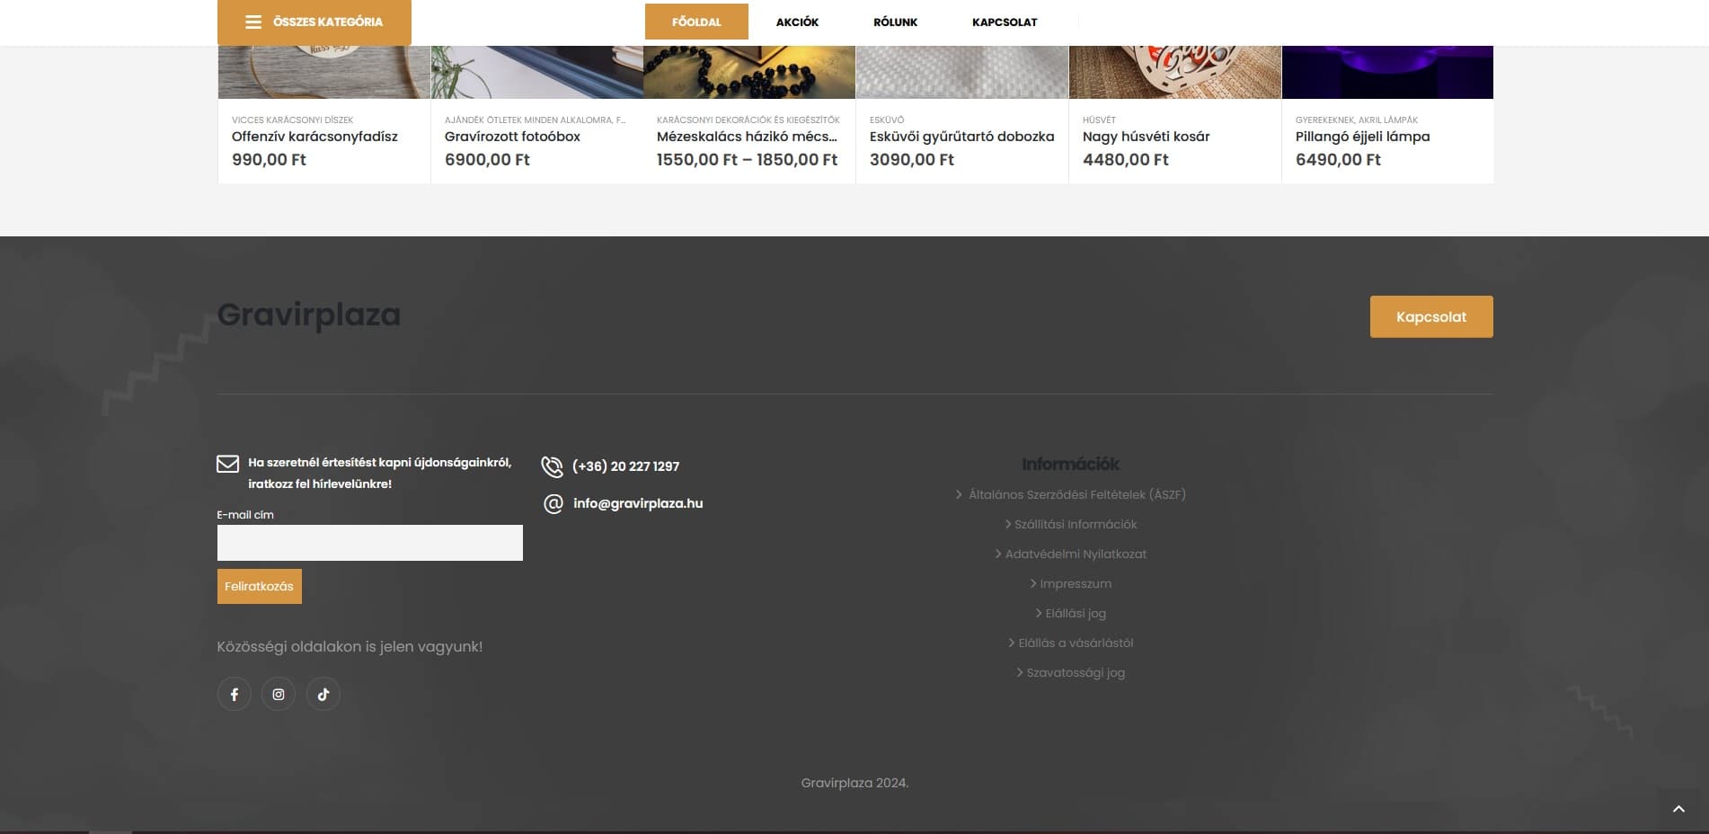Open the Pillangó éjjeli lámpa product

click(x=1362, y=137)
